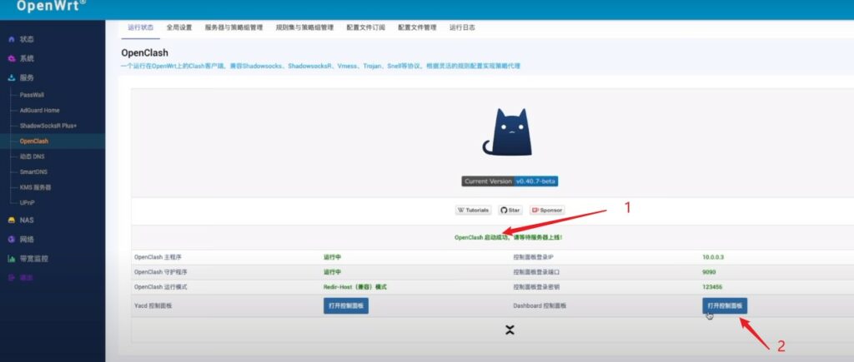Click the 控制面板登录IP label

pos(533,257)
